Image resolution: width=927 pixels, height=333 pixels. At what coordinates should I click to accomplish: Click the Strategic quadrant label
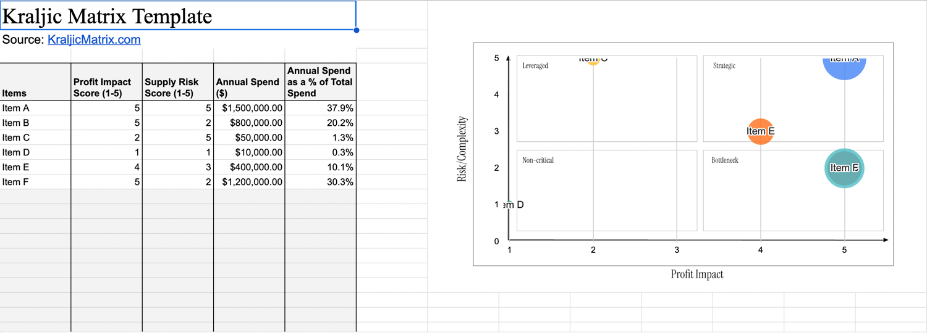(x=724, y=65)
